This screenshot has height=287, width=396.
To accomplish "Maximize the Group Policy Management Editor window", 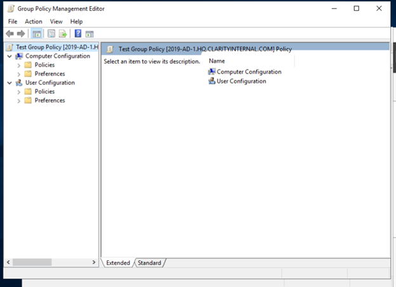I will pos(357,9).
